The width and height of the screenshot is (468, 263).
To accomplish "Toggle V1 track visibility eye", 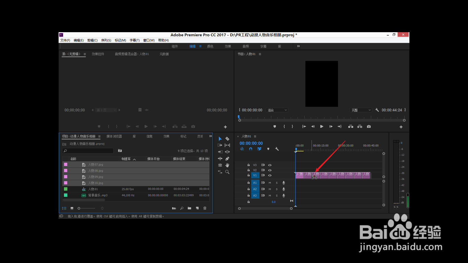I will click(x=270, y=175).
